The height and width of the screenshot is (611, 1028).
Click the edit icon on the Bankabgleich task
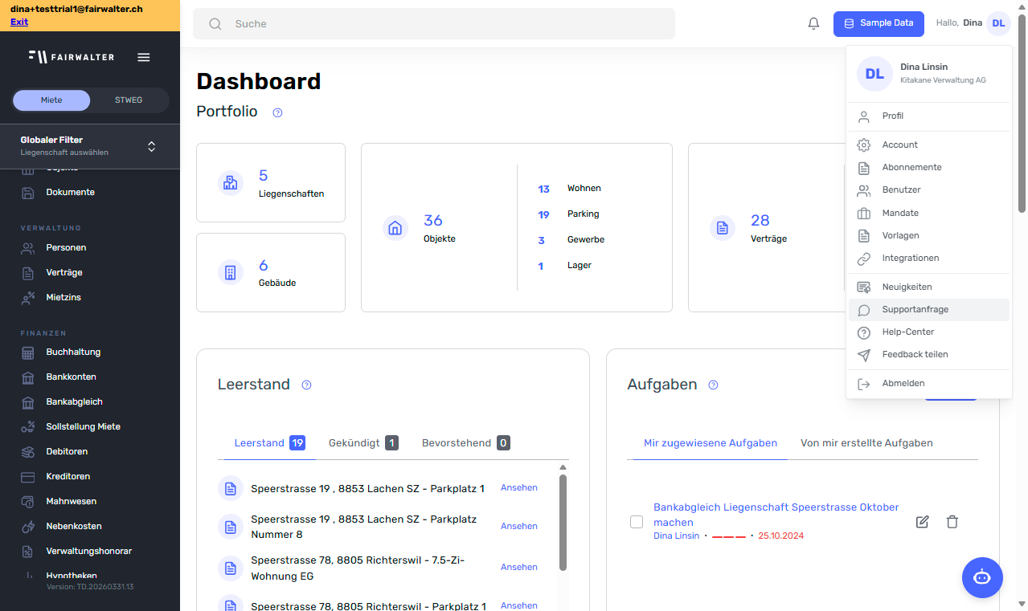point(921,522)
